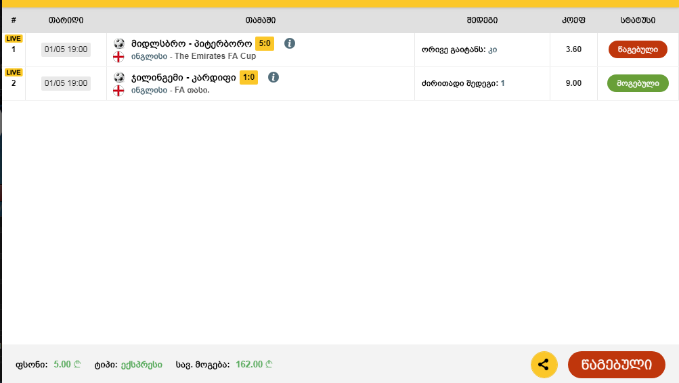
Task: Click the odds value 9.00
Action: (x=573, y=83)
